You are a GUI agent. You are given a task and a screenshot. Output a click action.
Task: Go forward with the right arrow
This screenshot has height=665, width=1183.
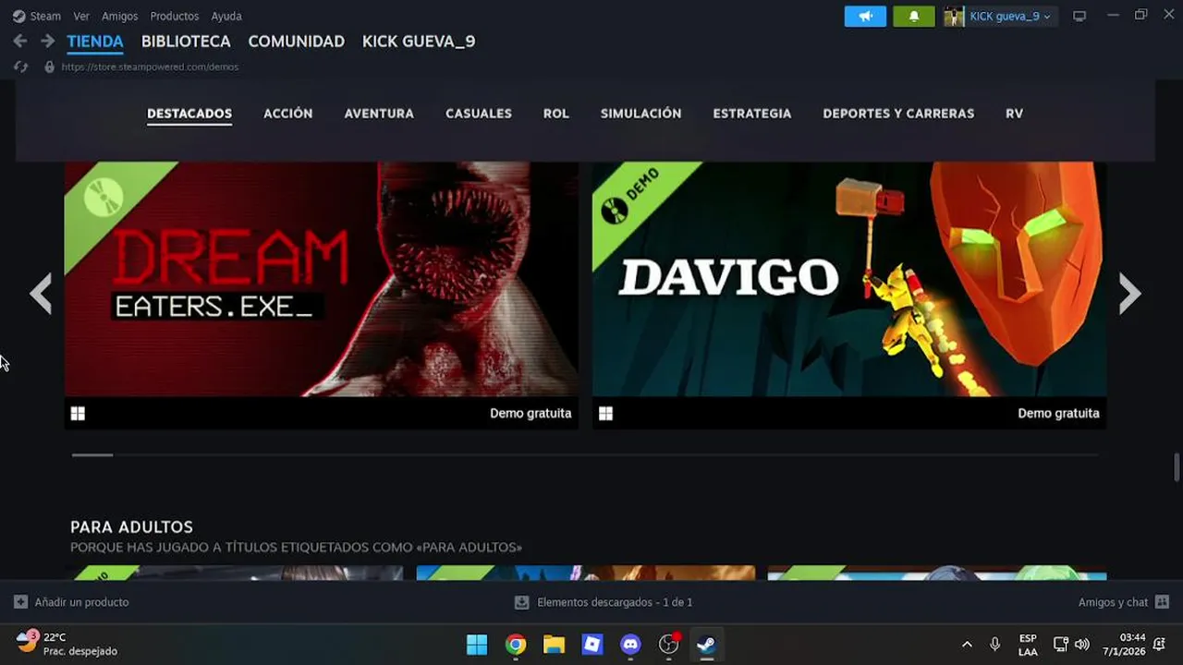click(x=47, y=41)
